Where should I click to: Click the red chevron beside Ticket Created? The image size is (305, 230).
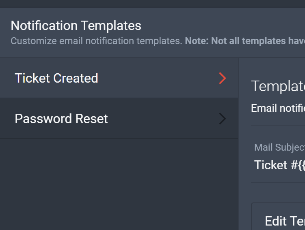click(x=223, y=78)
